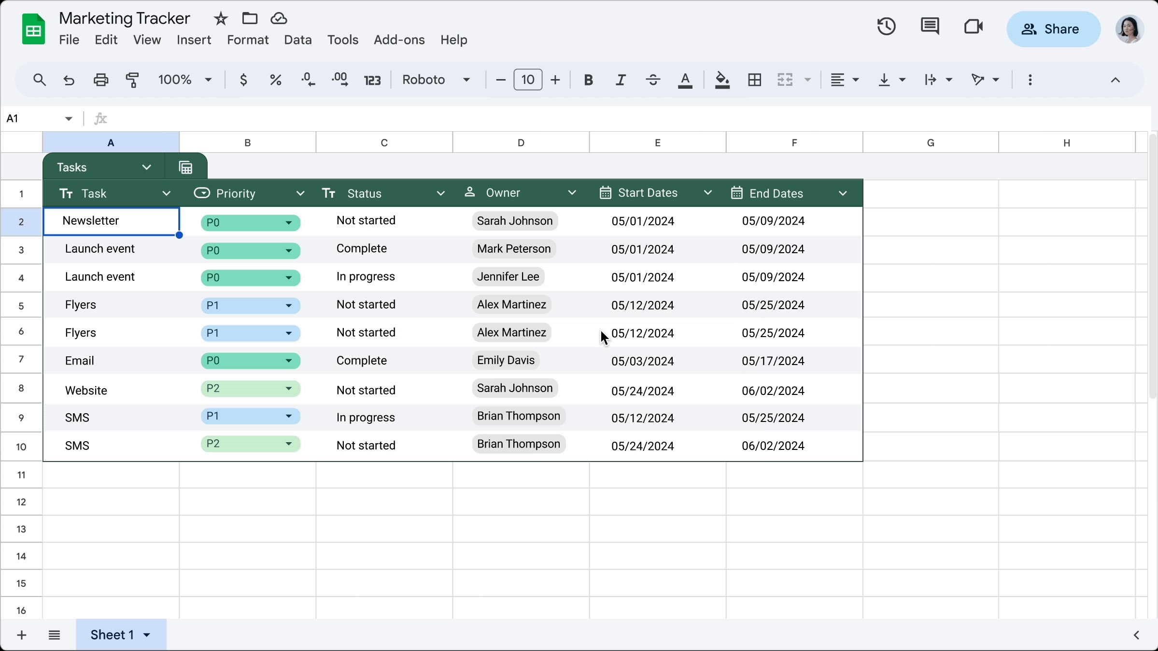Toggle strikethrough formatting
The image size is (1158, 651).
653,80
